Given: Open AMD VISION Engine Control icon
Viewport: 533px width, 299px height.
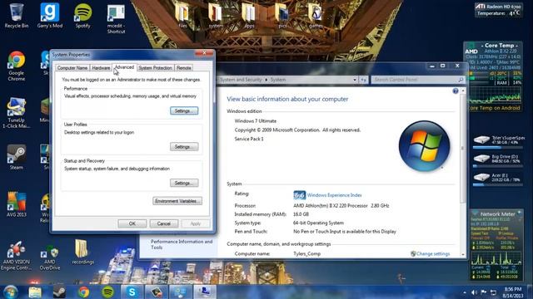Looking at the screenshot, I should 16,256.
